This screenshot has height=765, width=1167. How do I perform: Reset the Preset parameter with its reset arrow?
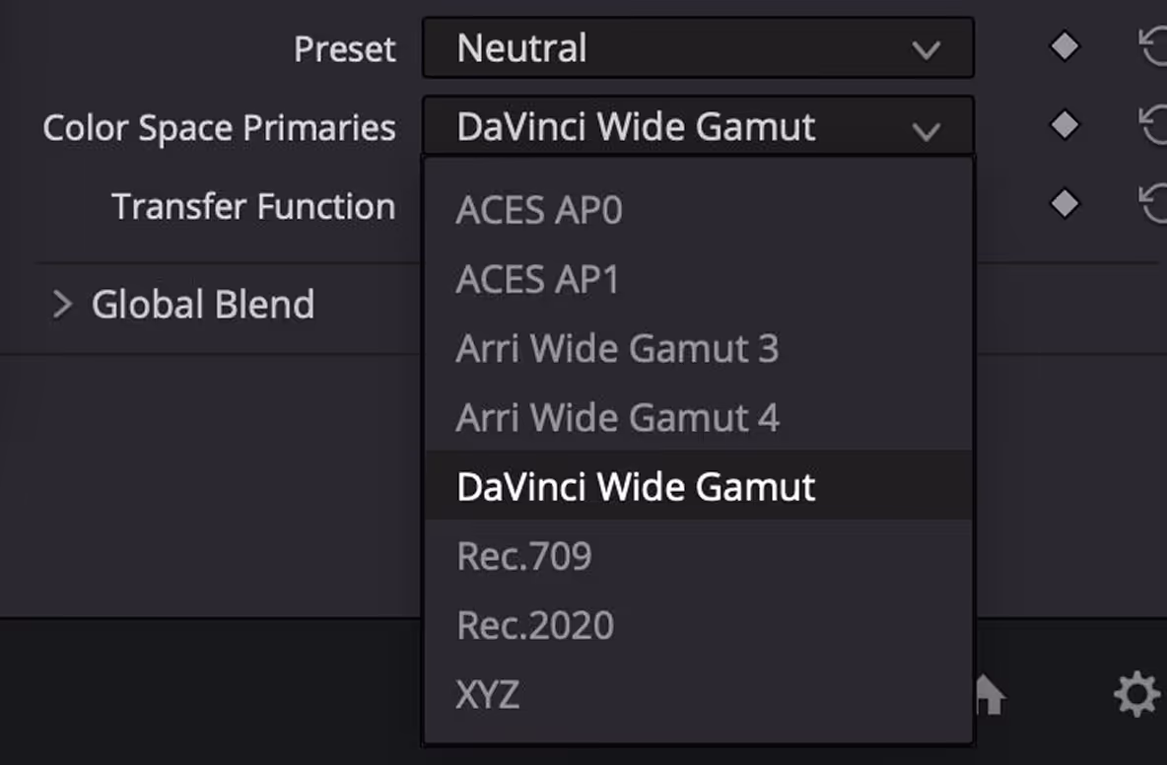pyautogui.click(x=1153, y=47)
